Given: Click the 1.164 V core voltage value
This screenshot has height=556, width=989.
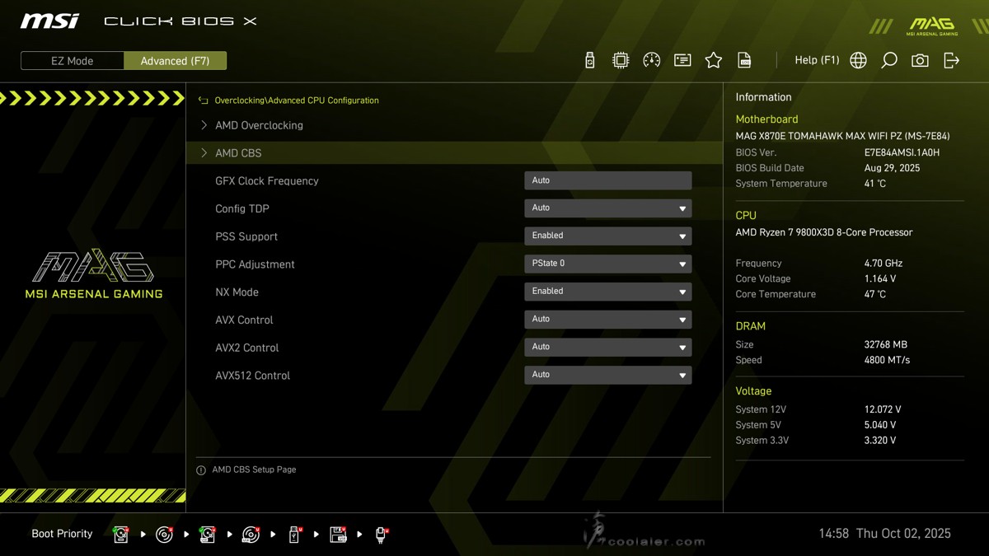Looking at the screenshot, I should [879, 279].
